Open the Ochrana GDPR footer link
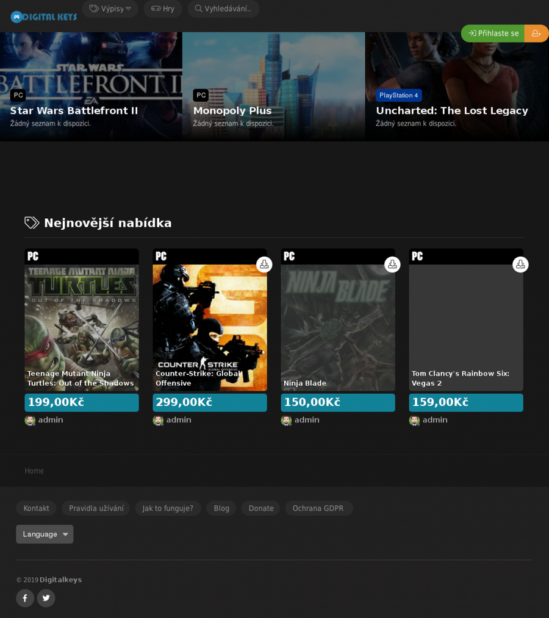The width and height of the screenshot is (549, 618). tap(318, 508)
